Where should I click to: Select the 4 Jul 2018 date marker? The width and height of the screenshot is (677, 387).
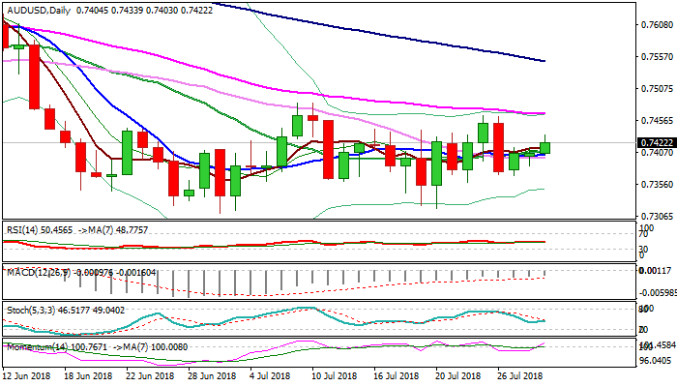click(x=272, y=375)
